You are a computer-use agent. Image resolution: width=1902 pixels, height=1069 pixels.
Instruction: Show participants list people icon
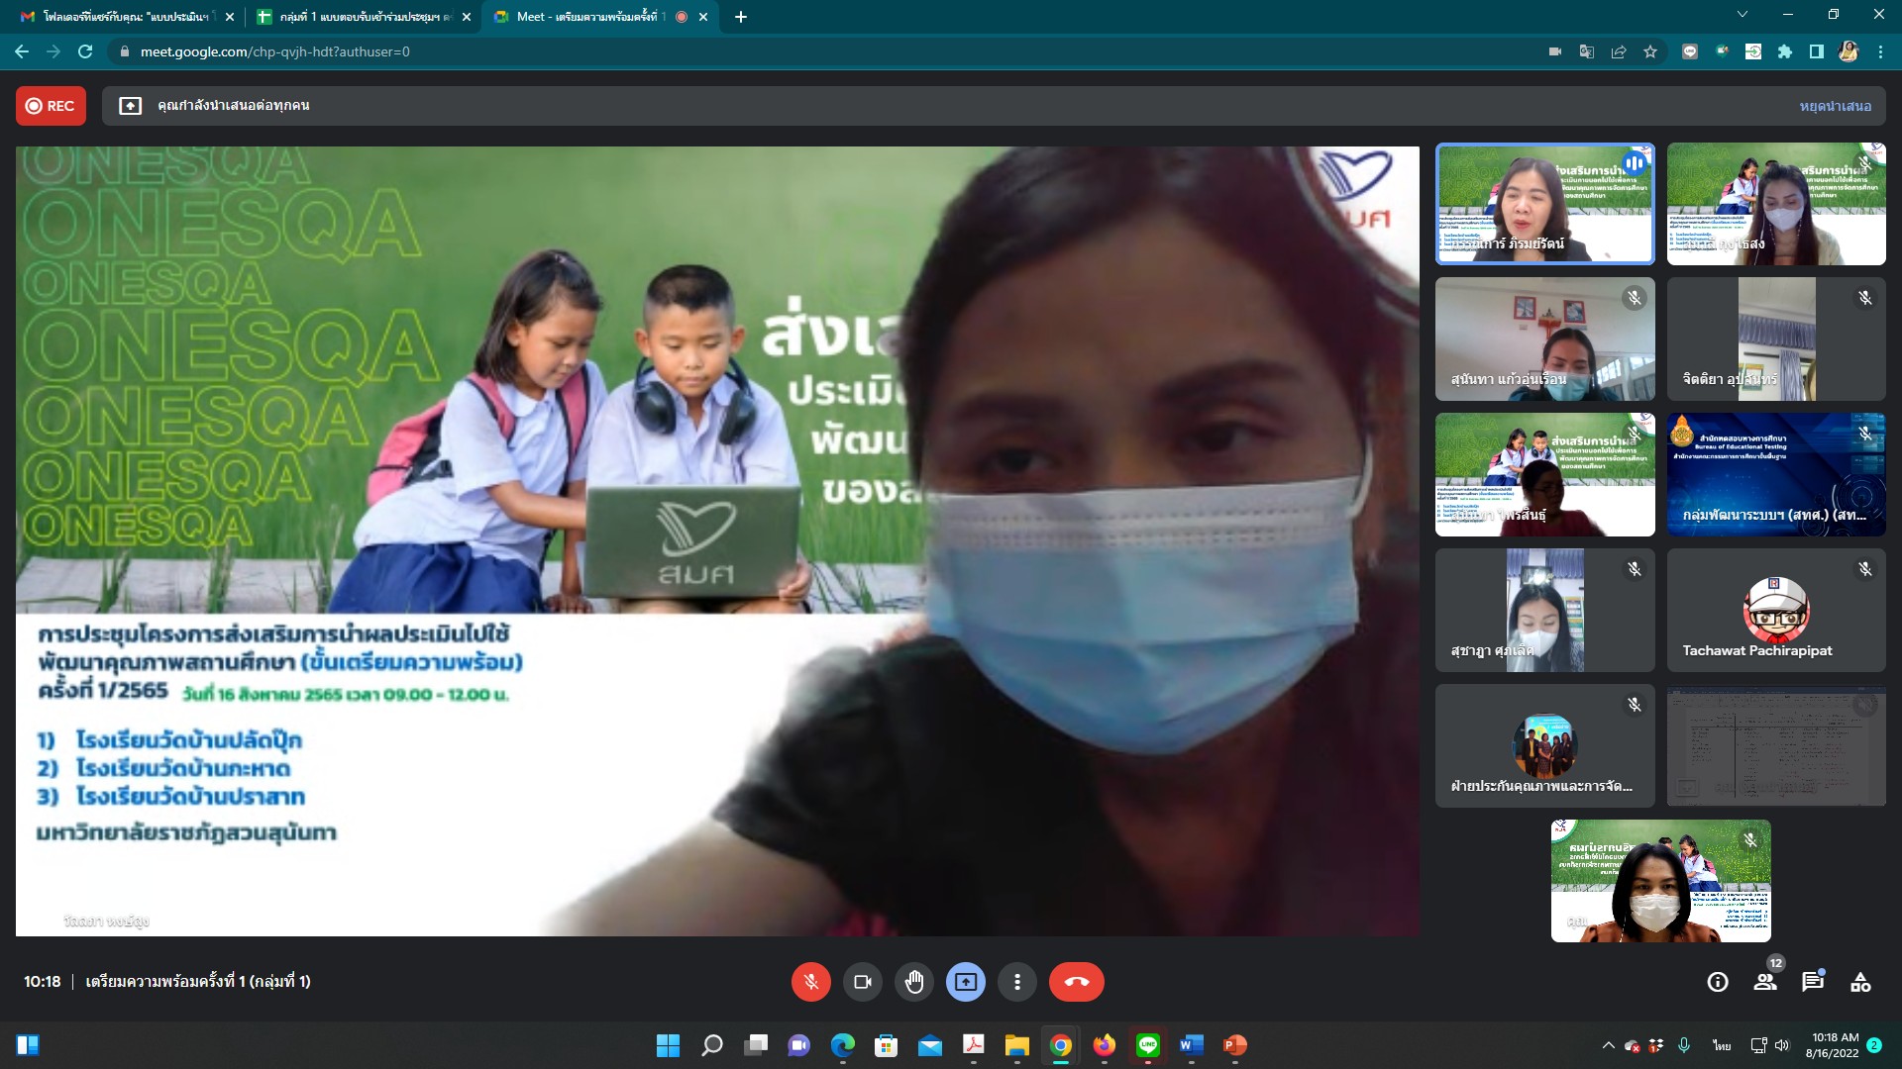[x=1765, y=982]
